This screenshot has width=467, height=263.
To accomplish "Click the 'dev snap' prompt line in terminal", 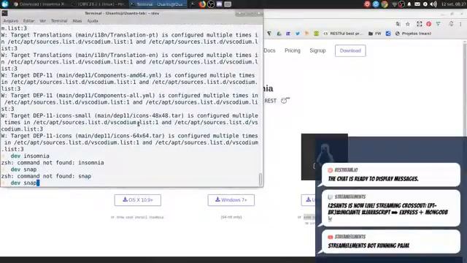I will click(x=23, y=183).
